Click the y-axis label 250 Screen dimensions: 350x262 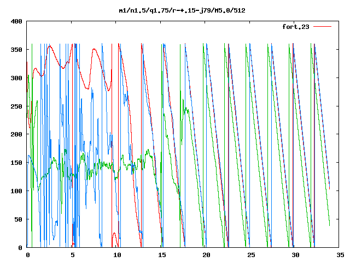coord(16,106)
